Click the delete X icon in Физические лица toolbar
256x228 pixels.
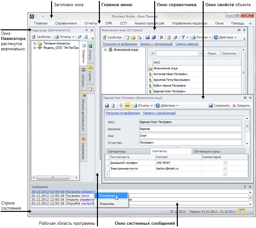point(162,37)
